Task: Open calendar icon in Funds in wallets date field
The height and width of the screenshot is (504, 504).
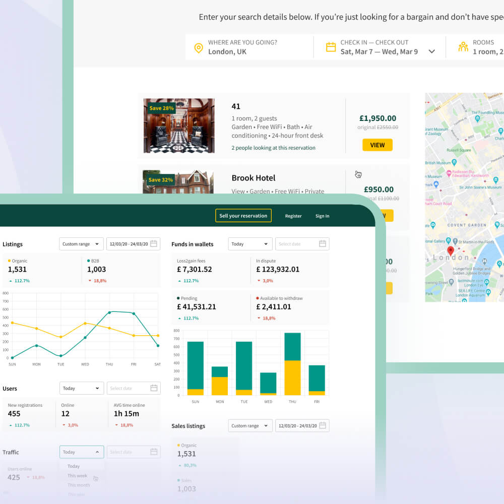Action: click(x=323, y=243)
